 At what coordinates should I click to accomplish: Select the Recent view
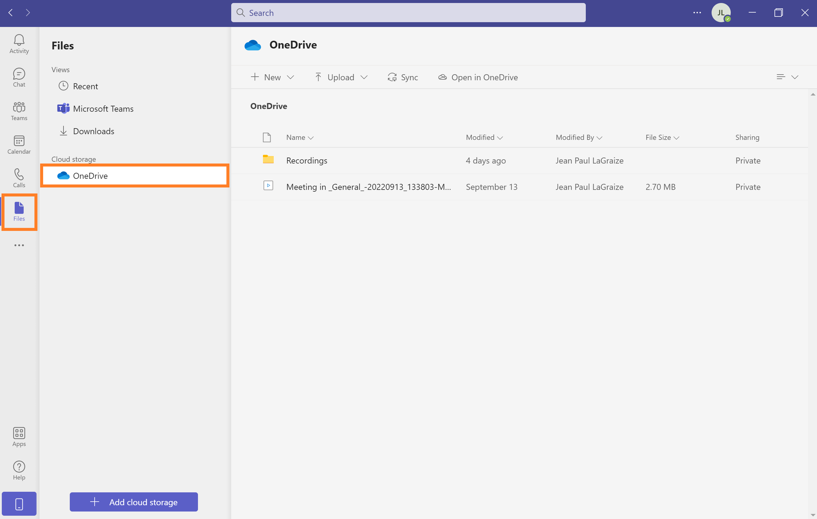[x=85, y=86]
